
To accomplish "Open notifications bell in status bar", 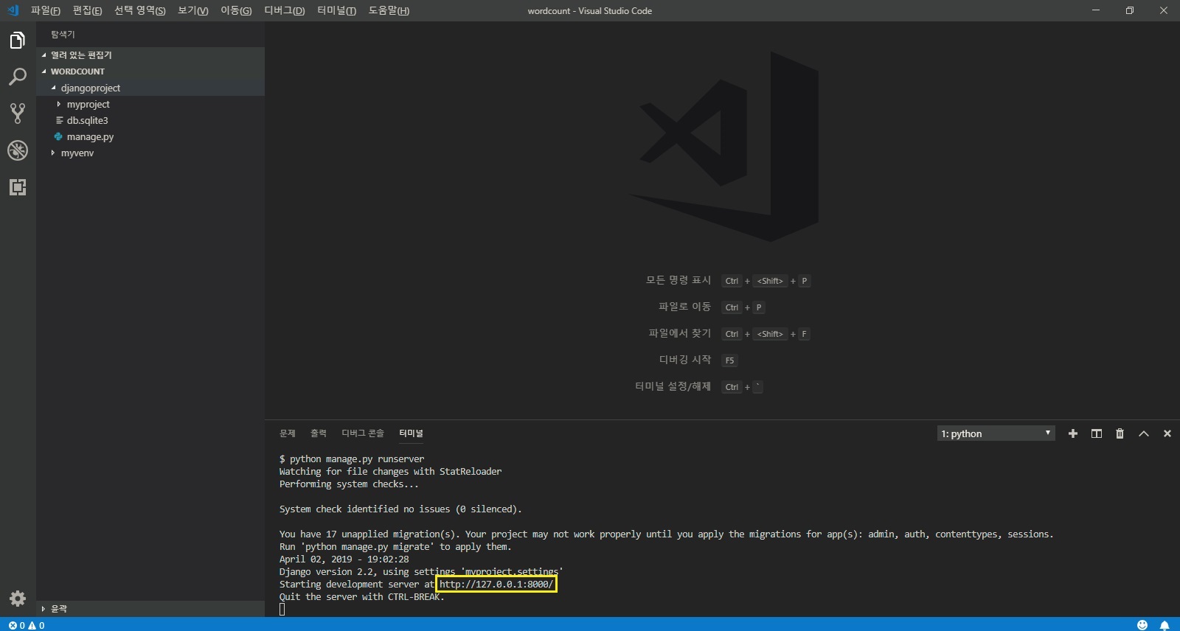I will (1165, 625).
